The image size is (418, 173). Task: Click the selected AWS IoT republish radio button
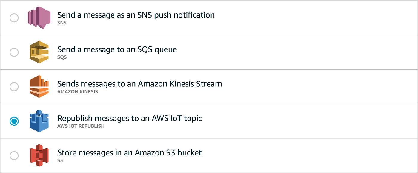click(x=14, y=121)
